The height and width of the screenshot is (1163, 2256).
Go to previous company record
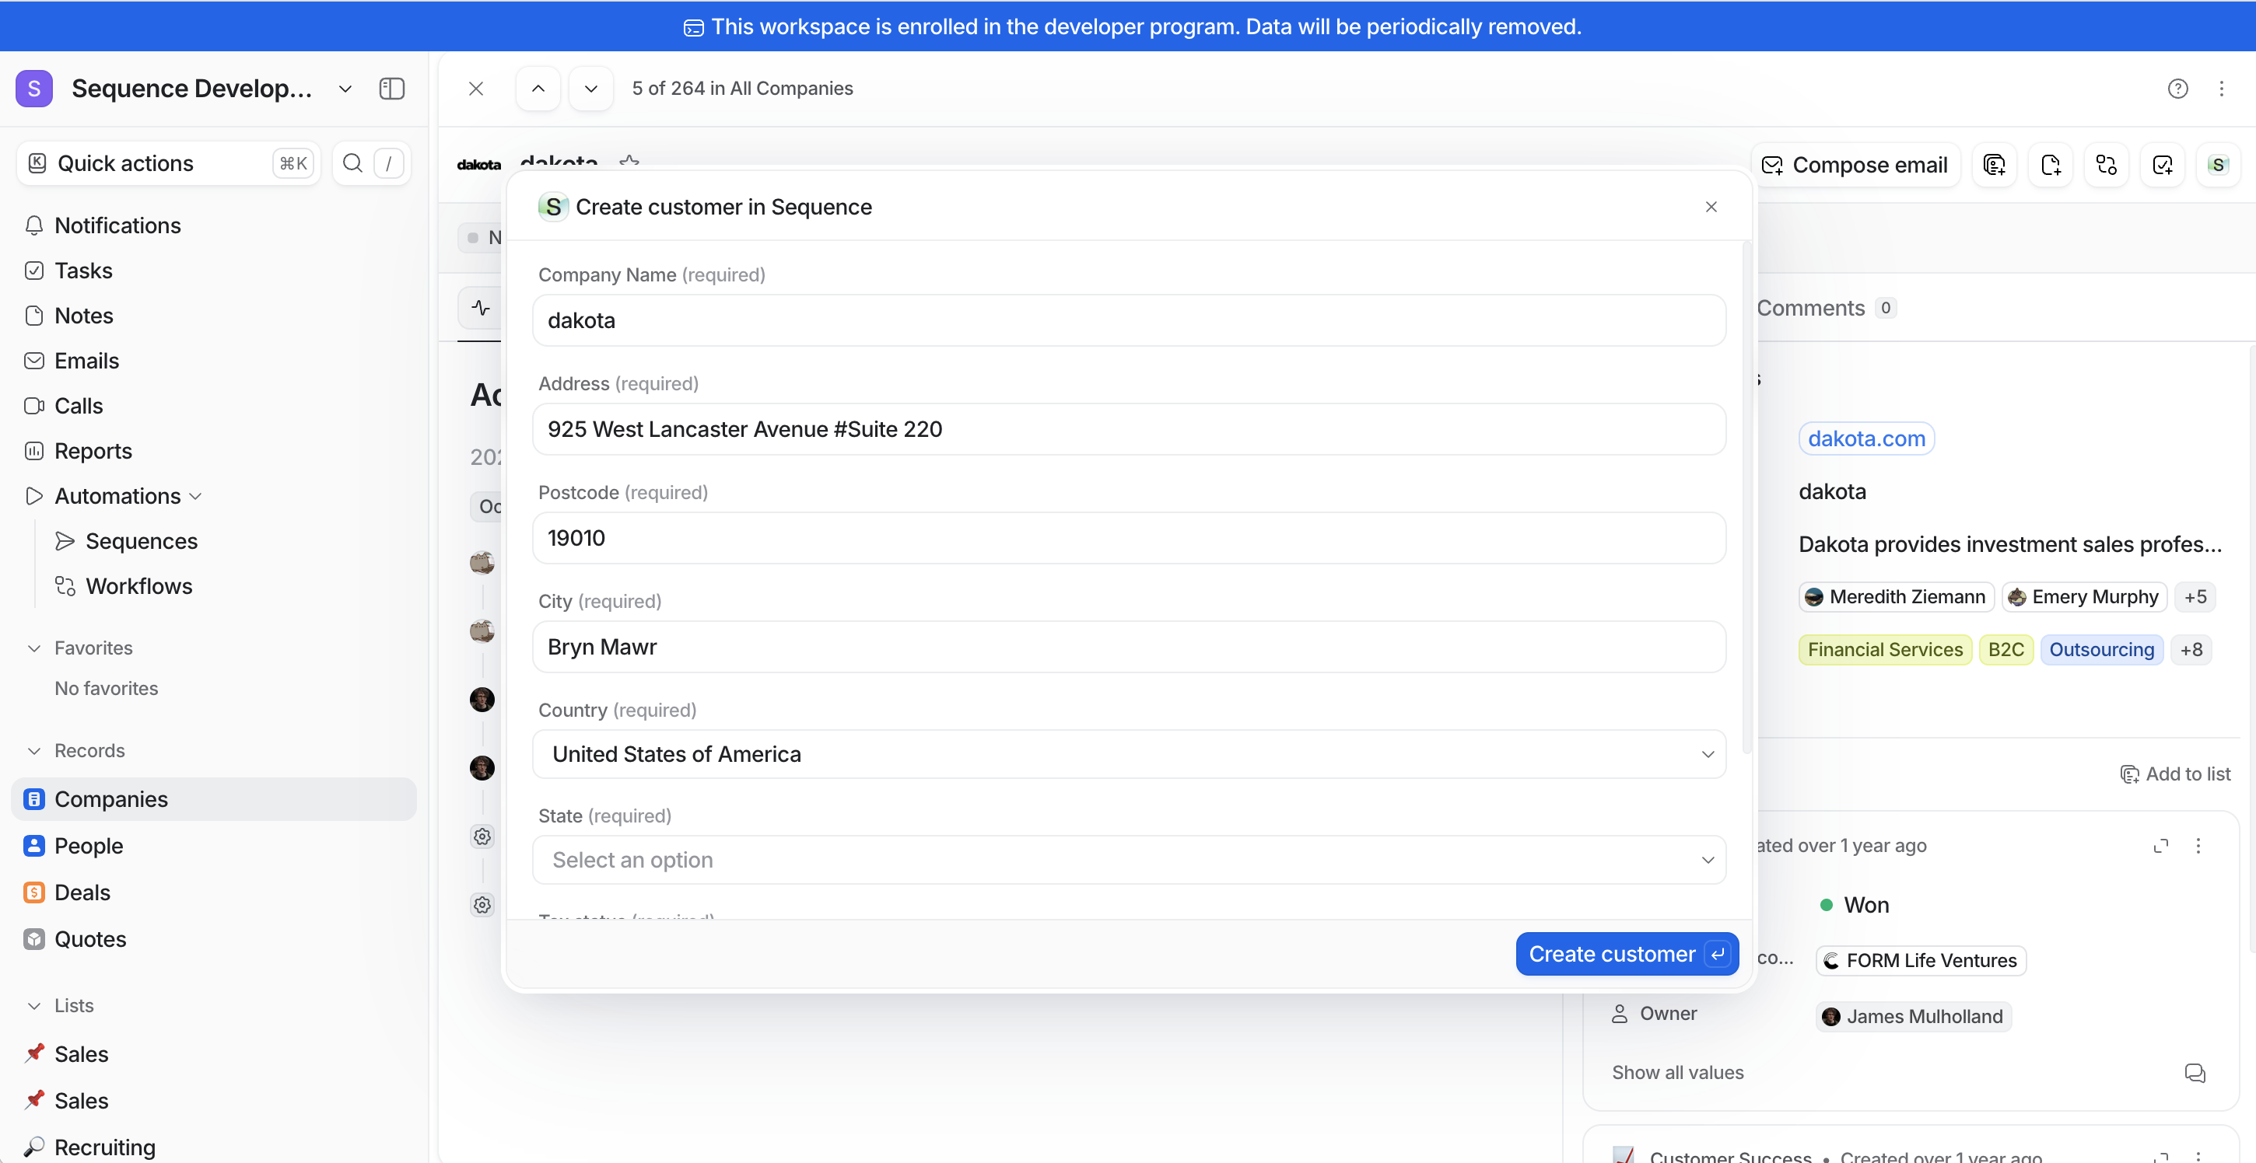click(x=538, y=89)
